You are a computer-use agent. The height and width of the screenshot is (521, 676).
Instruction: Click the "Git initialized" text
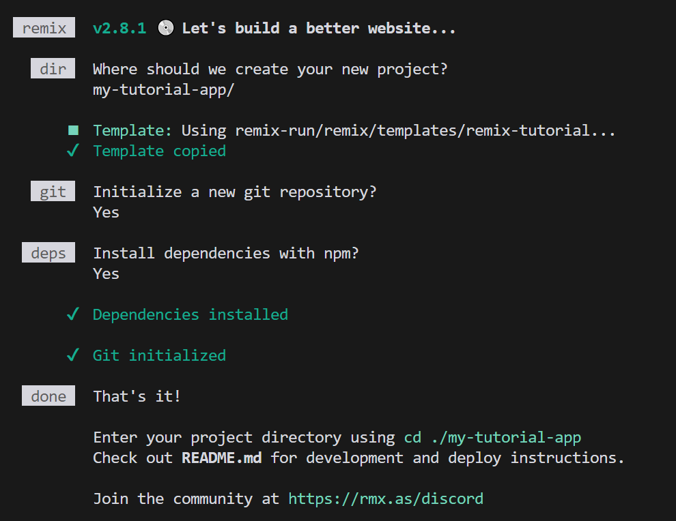tap(160, 356)
